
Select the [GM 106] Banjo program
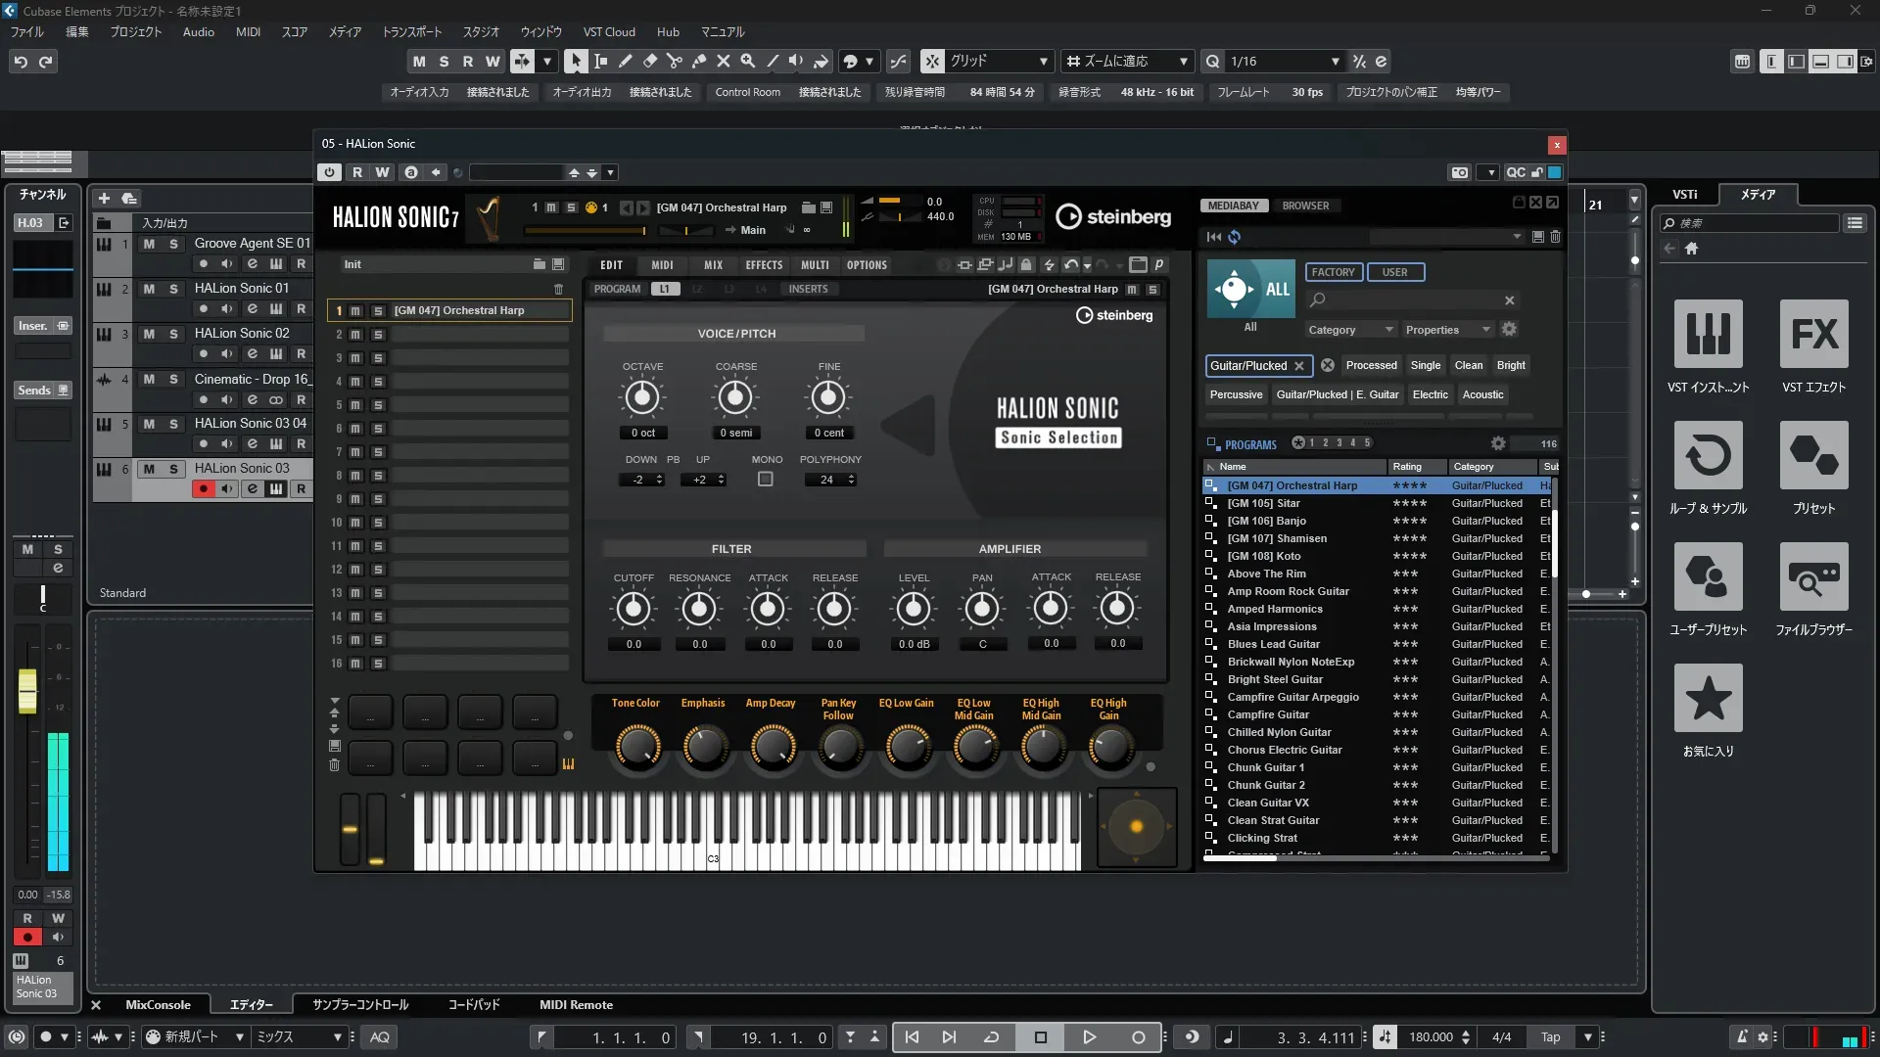pyautogui.click(x=1266, y=521)
